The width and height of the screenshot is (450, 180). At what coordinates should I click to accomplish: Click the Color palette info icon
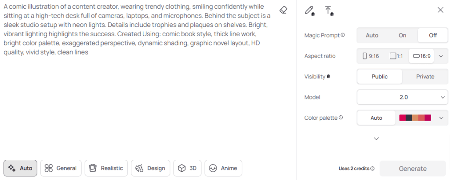pos(341,118)
